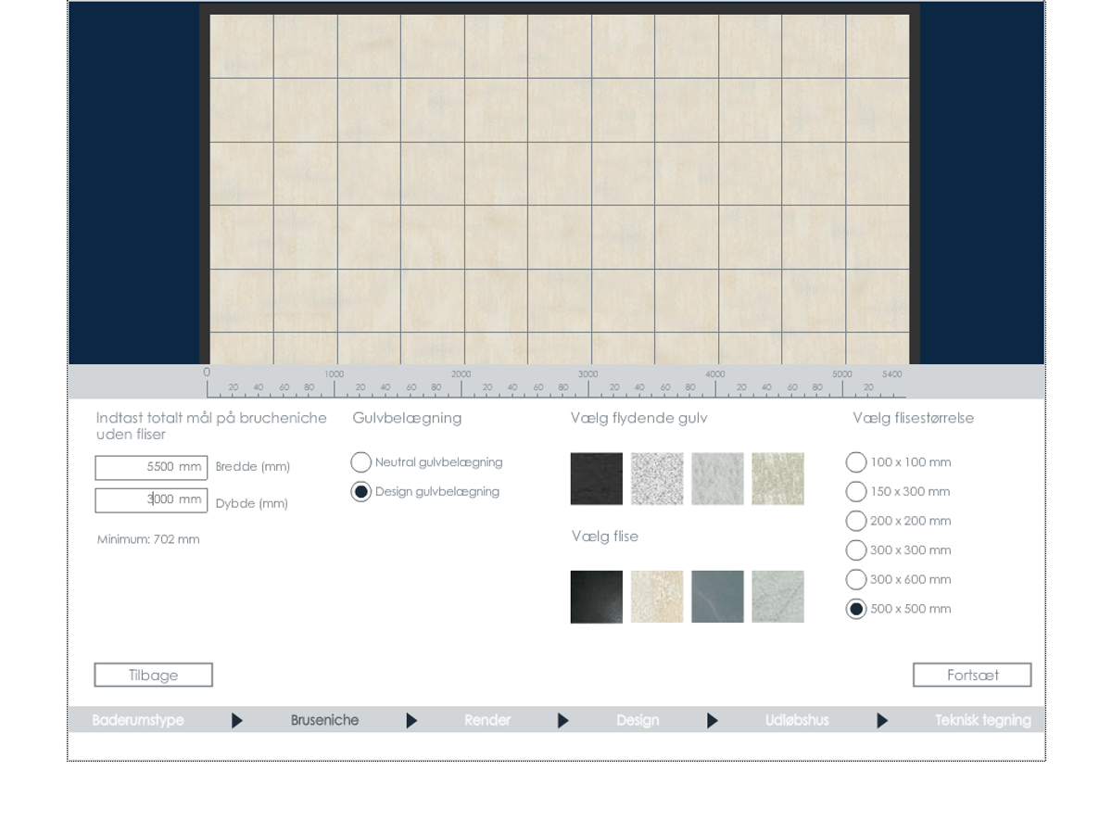Click the 'Vælg flise' heading
Viewport: 1112px width, 834px height.
coord(604,537)
